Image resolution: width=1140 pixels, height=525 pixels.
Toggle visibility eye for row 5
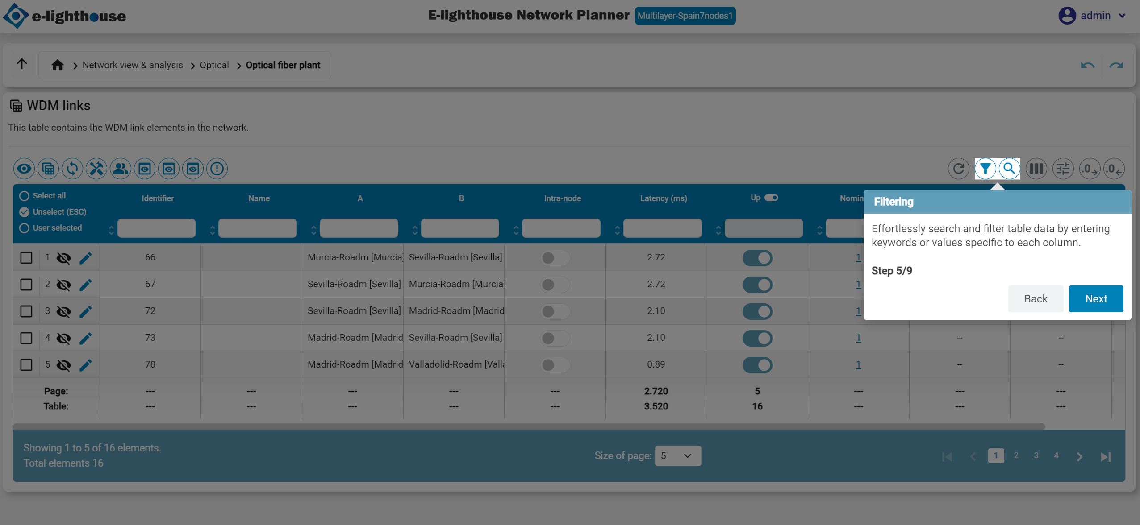tap(64, 365)
